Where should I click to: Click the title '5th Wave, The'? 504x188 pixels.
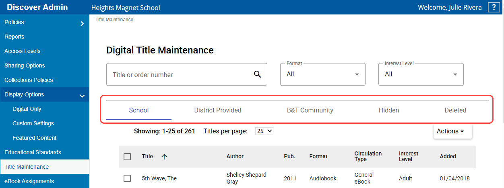[159, 178]
